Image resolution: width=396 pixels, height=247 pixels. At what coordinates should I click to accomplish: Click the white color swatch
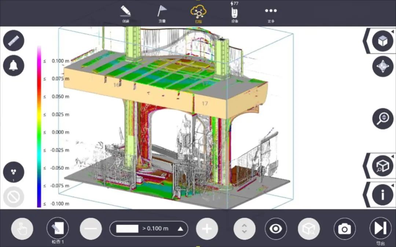point(127,229)
